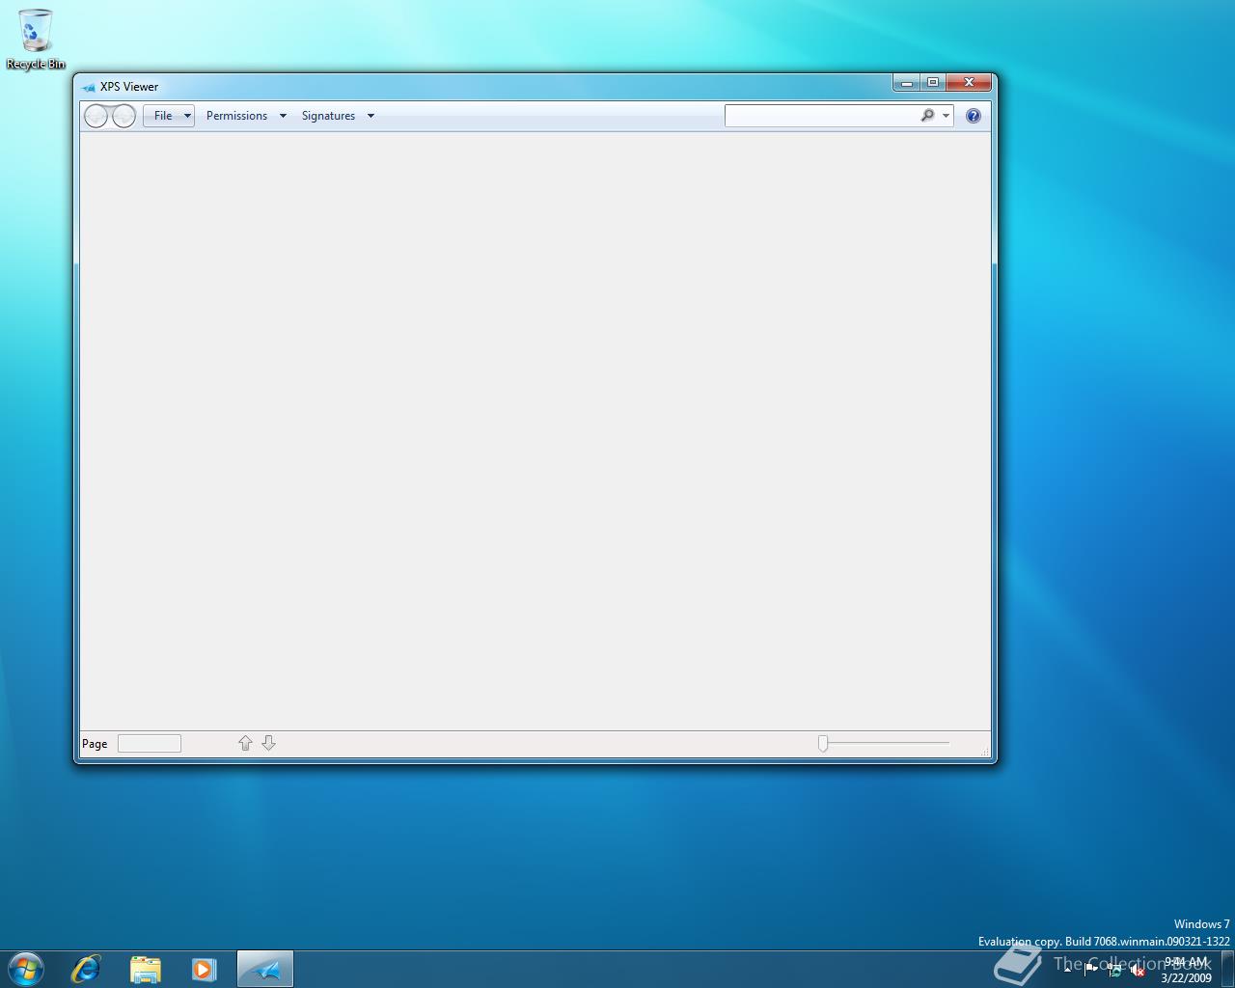
Task: Click the back navigation button in XPS Viewer
Action: 96,117
